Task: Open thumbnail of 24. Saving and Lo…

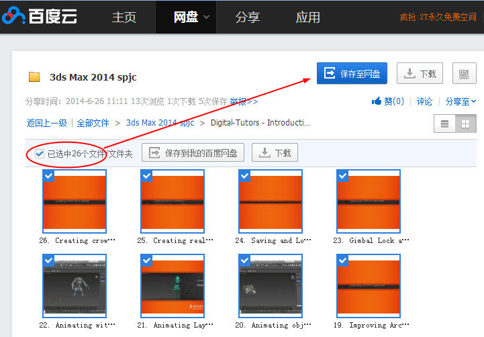Action: tap(271, 201)
